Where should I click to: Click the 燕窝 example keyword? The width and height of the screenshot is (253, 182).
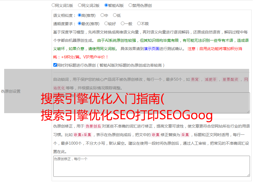(x=195, y=79)
